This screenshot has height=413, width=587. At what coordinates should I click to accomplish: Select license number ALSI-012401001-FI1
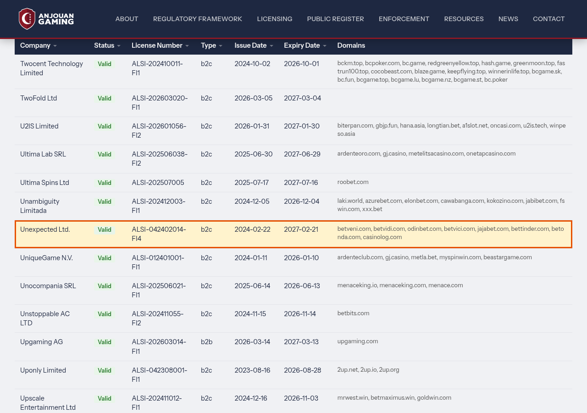pos(158,262)
